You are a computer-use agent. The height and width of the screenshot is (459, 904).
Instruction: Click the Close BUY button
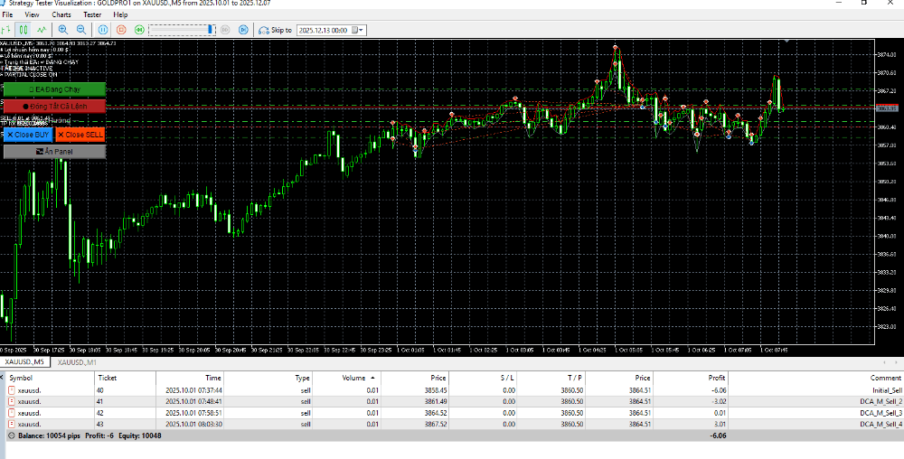point(27,135)
